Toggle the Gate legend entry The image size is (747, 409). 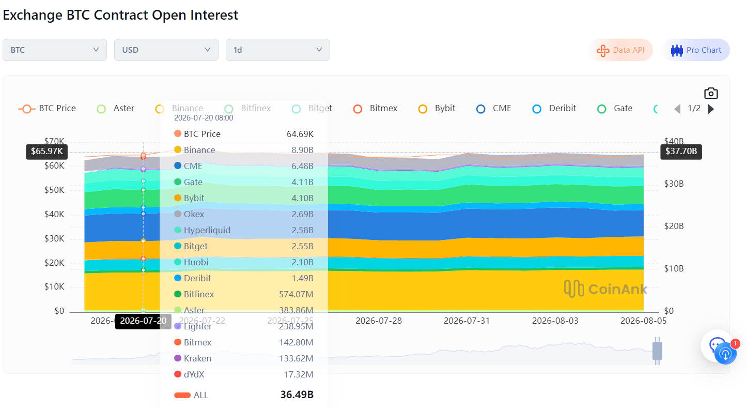(x=615, y=109)
